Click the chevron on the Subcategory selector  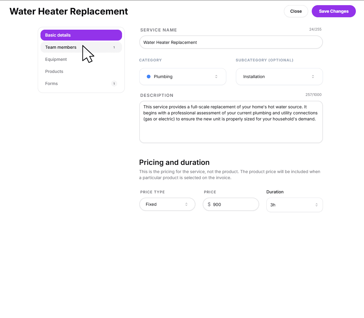click(x=313, y=77)
